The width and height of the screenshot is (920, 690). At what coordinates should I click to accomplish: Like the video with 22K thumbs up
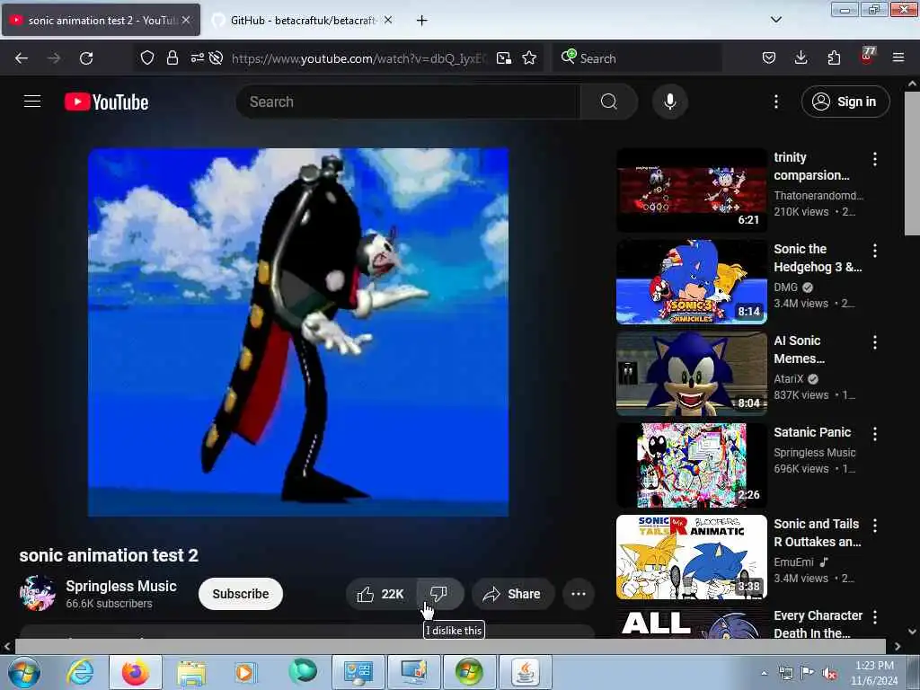(x=381, y=594)
